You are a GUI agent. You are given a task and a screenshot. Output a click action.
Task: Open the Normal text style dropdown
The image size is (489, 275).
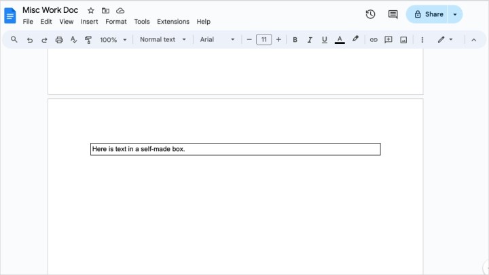point(162,40)
